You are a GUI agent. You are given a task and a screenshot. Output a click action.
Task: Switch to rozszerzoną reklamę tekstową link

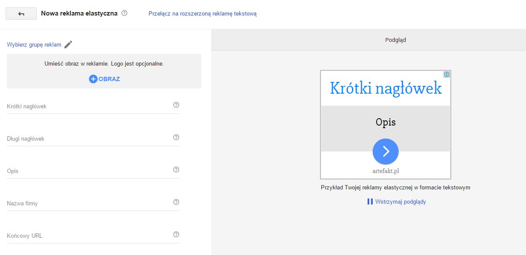click(203, 13)
